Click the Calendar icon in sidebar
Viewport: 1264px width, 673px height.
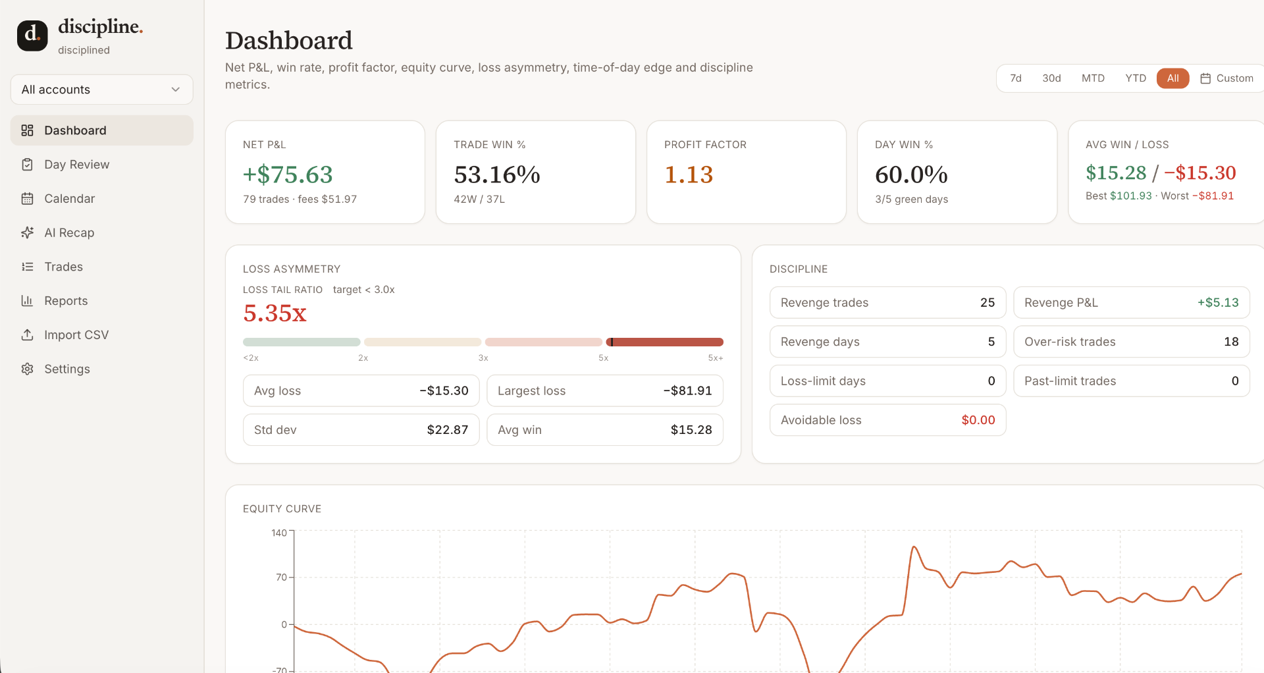[27, 199]
